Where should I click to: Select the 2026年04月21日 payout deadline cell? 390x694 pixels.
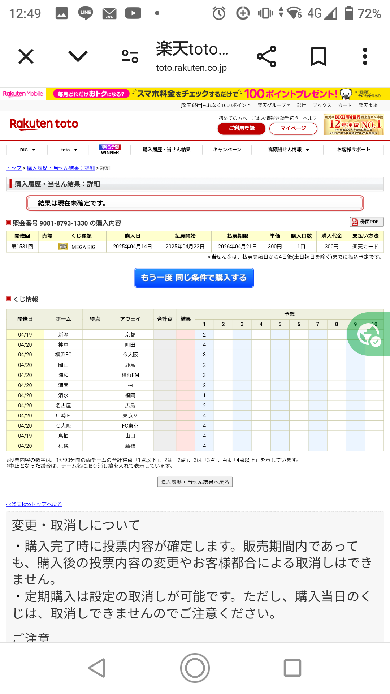[x=238, y=247]
